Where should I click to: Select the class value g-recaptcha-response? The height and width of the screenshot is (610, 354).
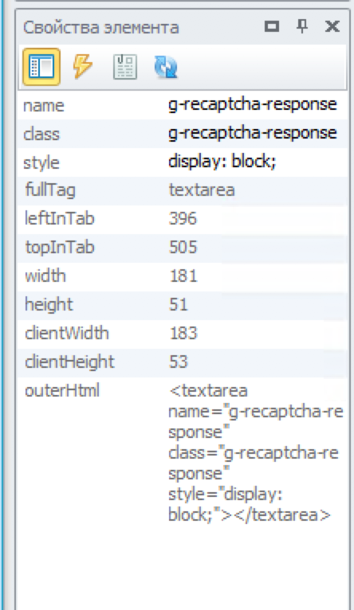pos(253,134)
